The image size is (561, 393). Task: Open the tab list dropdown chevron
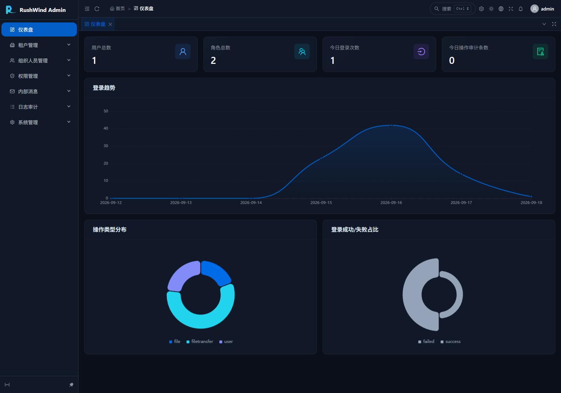point(544,24)
